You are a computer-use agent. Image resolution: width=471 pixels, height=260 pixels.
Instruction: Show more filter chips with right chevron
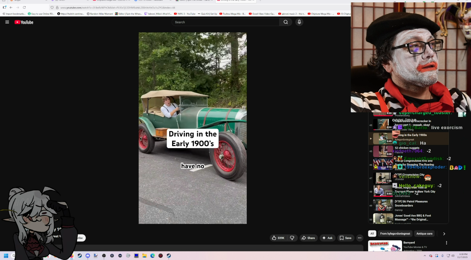point(444,234)
